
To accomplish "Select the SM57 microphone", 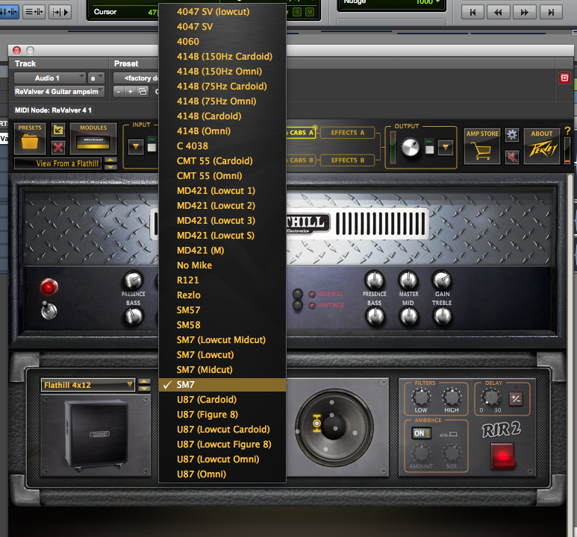I will pyautogui.click(x=222, y=310).
